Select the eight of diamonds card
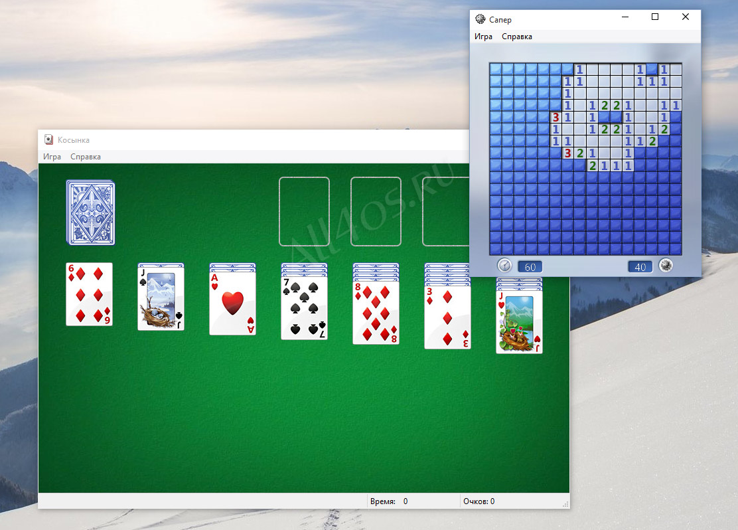738x530 pixels. [376, 313]
